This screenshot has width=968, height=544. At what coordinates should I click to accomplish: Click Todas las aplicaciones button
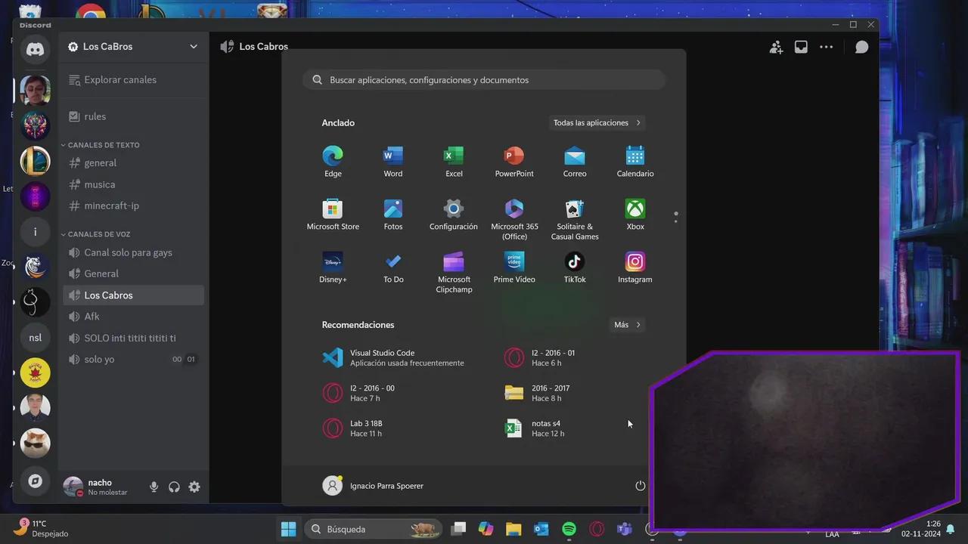[597, 122]
